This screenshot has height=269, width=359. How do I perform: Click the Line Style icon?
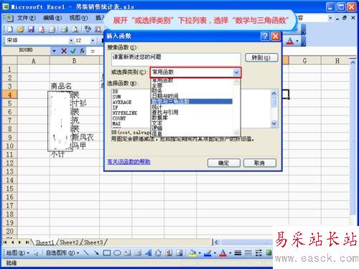pos(238,253)
